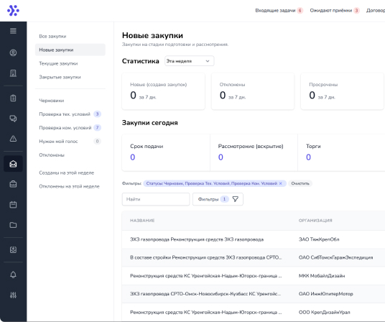Viewport: 385px width, 322px height.
Task: Click the 'Найти' search field
Action: pos(156,199)
